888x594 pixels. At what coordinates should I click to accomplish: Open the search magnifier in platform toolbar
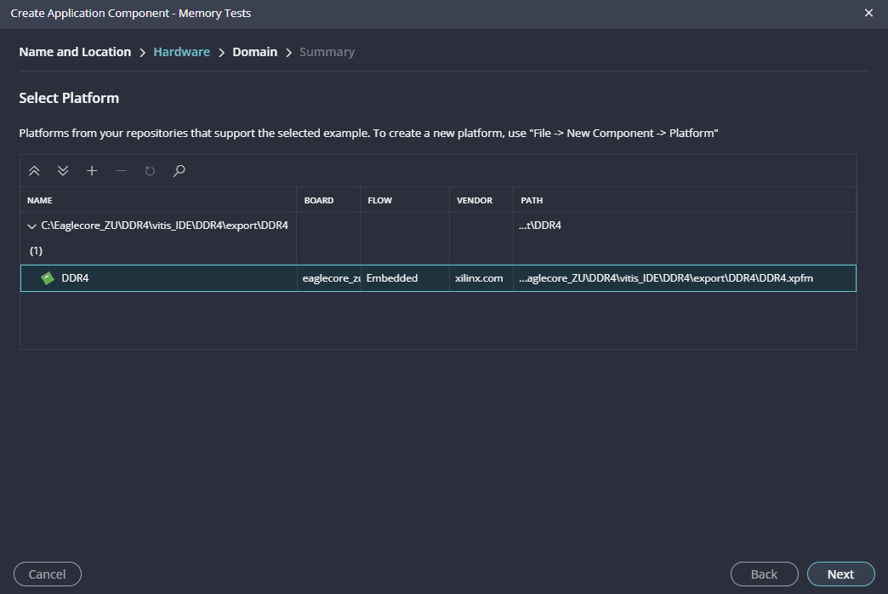(x=179, y=171)
